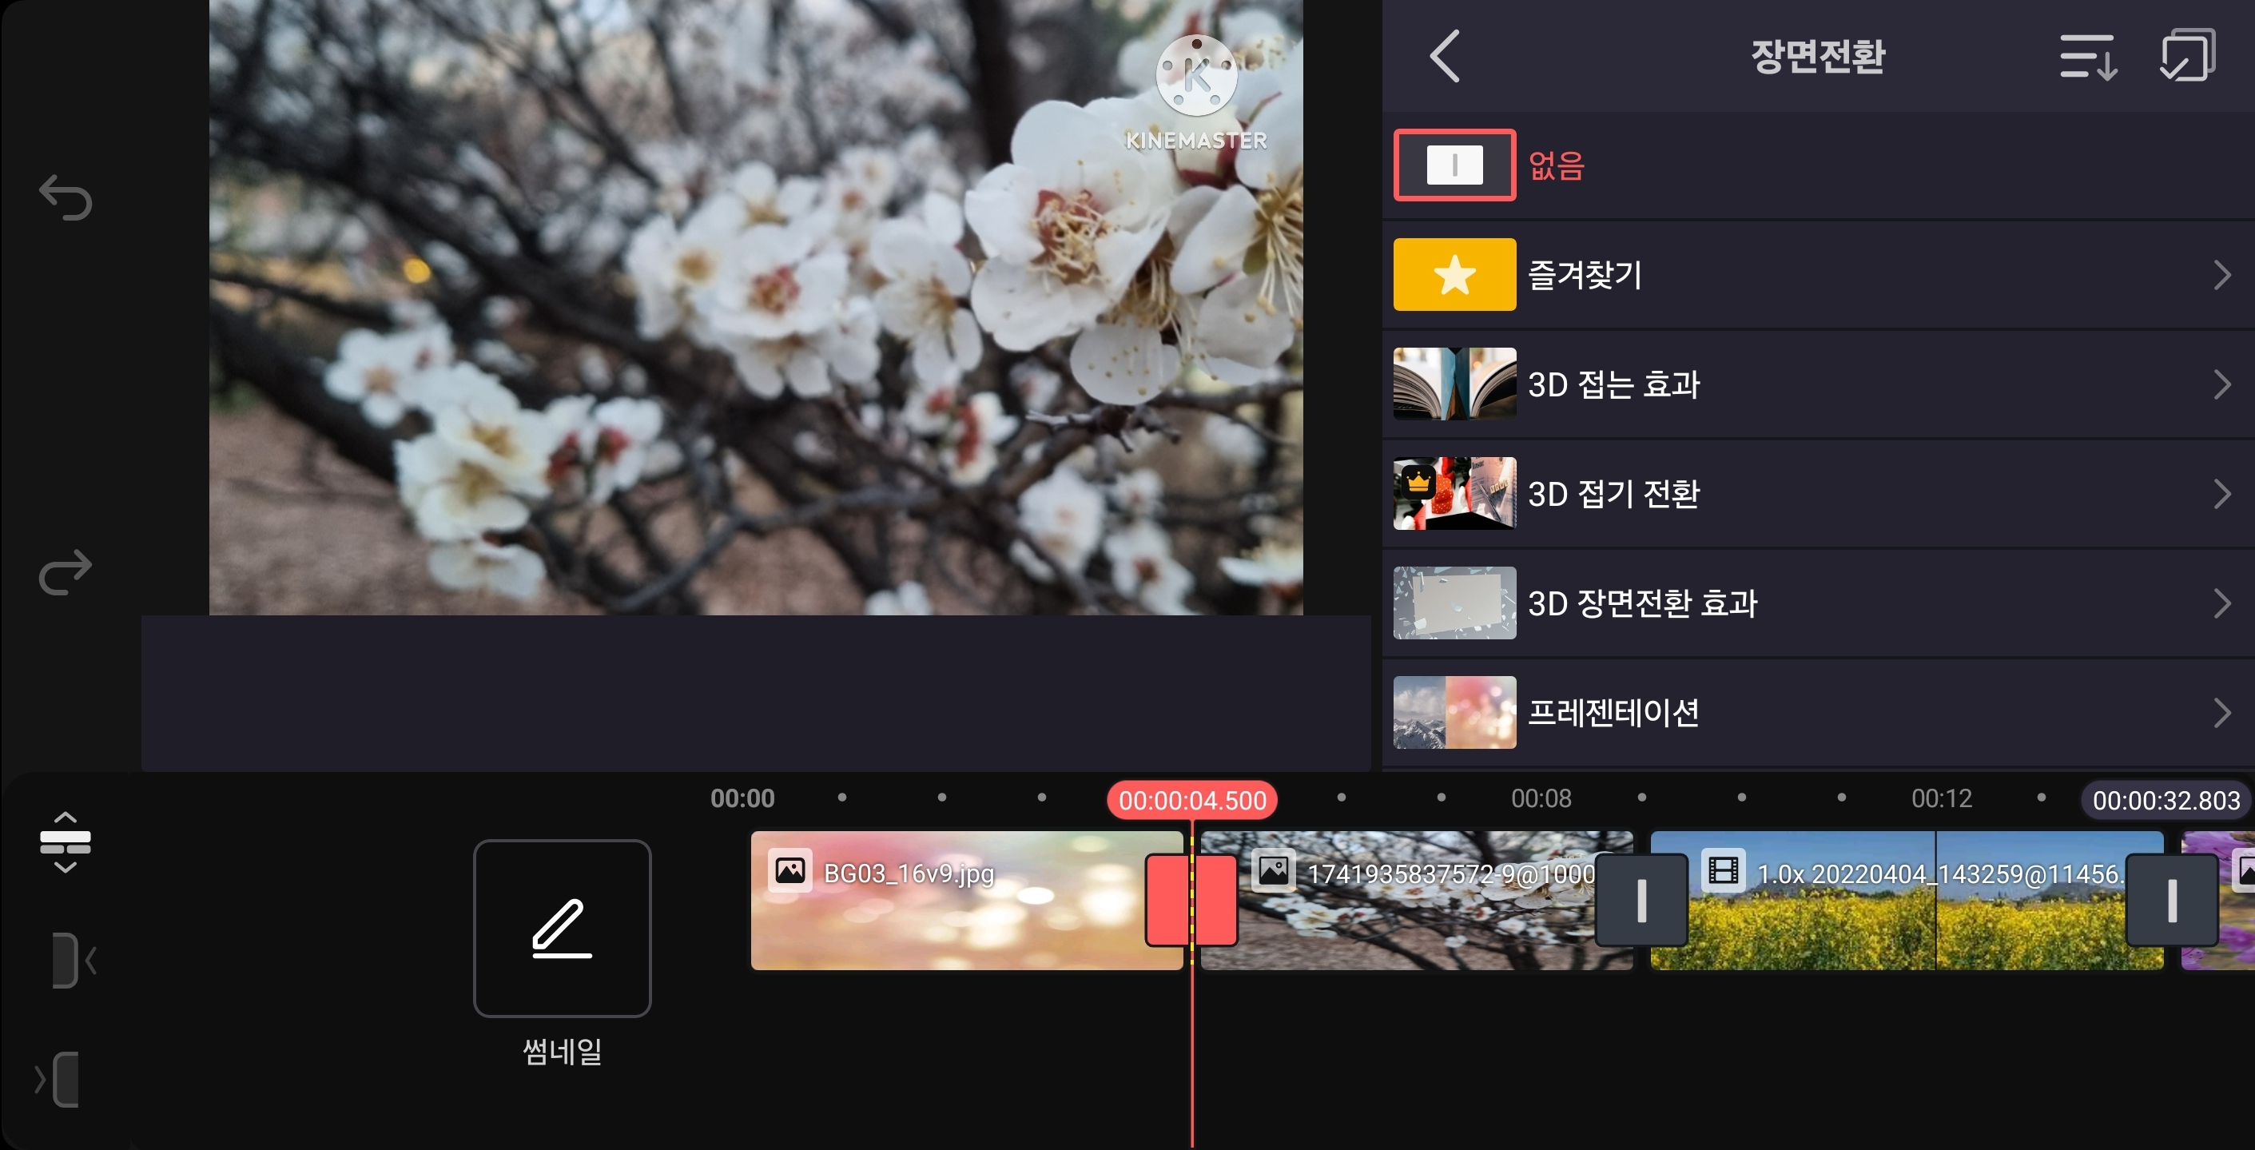Screen dimensions: 2255x1150
Task: Click the 썸네일 edit button
Action: point(562,929)
